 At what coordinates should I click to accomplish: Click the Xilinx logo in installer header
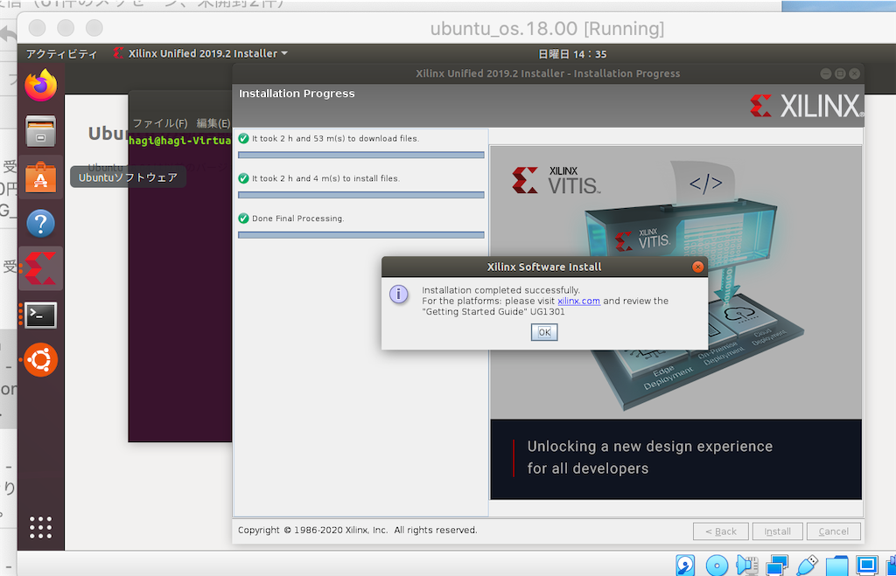(x=806, y=106)
